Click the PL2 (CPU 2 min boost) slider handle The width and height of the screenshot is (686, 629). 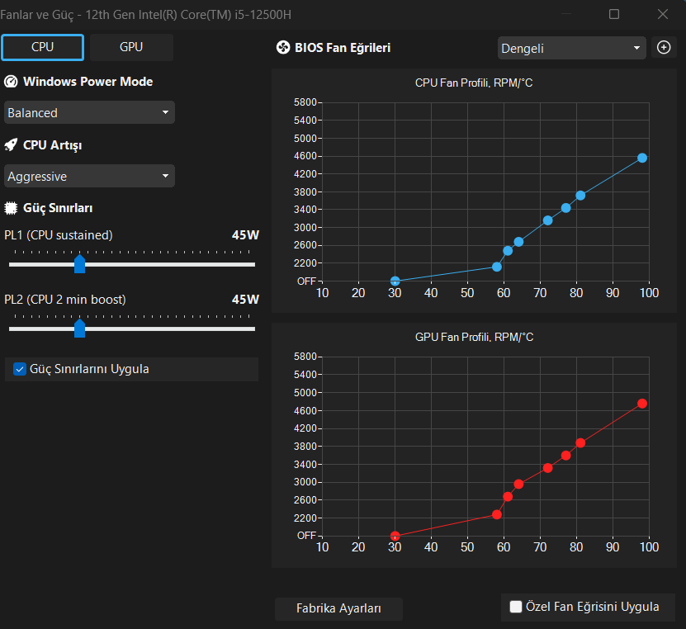point(79,328)
